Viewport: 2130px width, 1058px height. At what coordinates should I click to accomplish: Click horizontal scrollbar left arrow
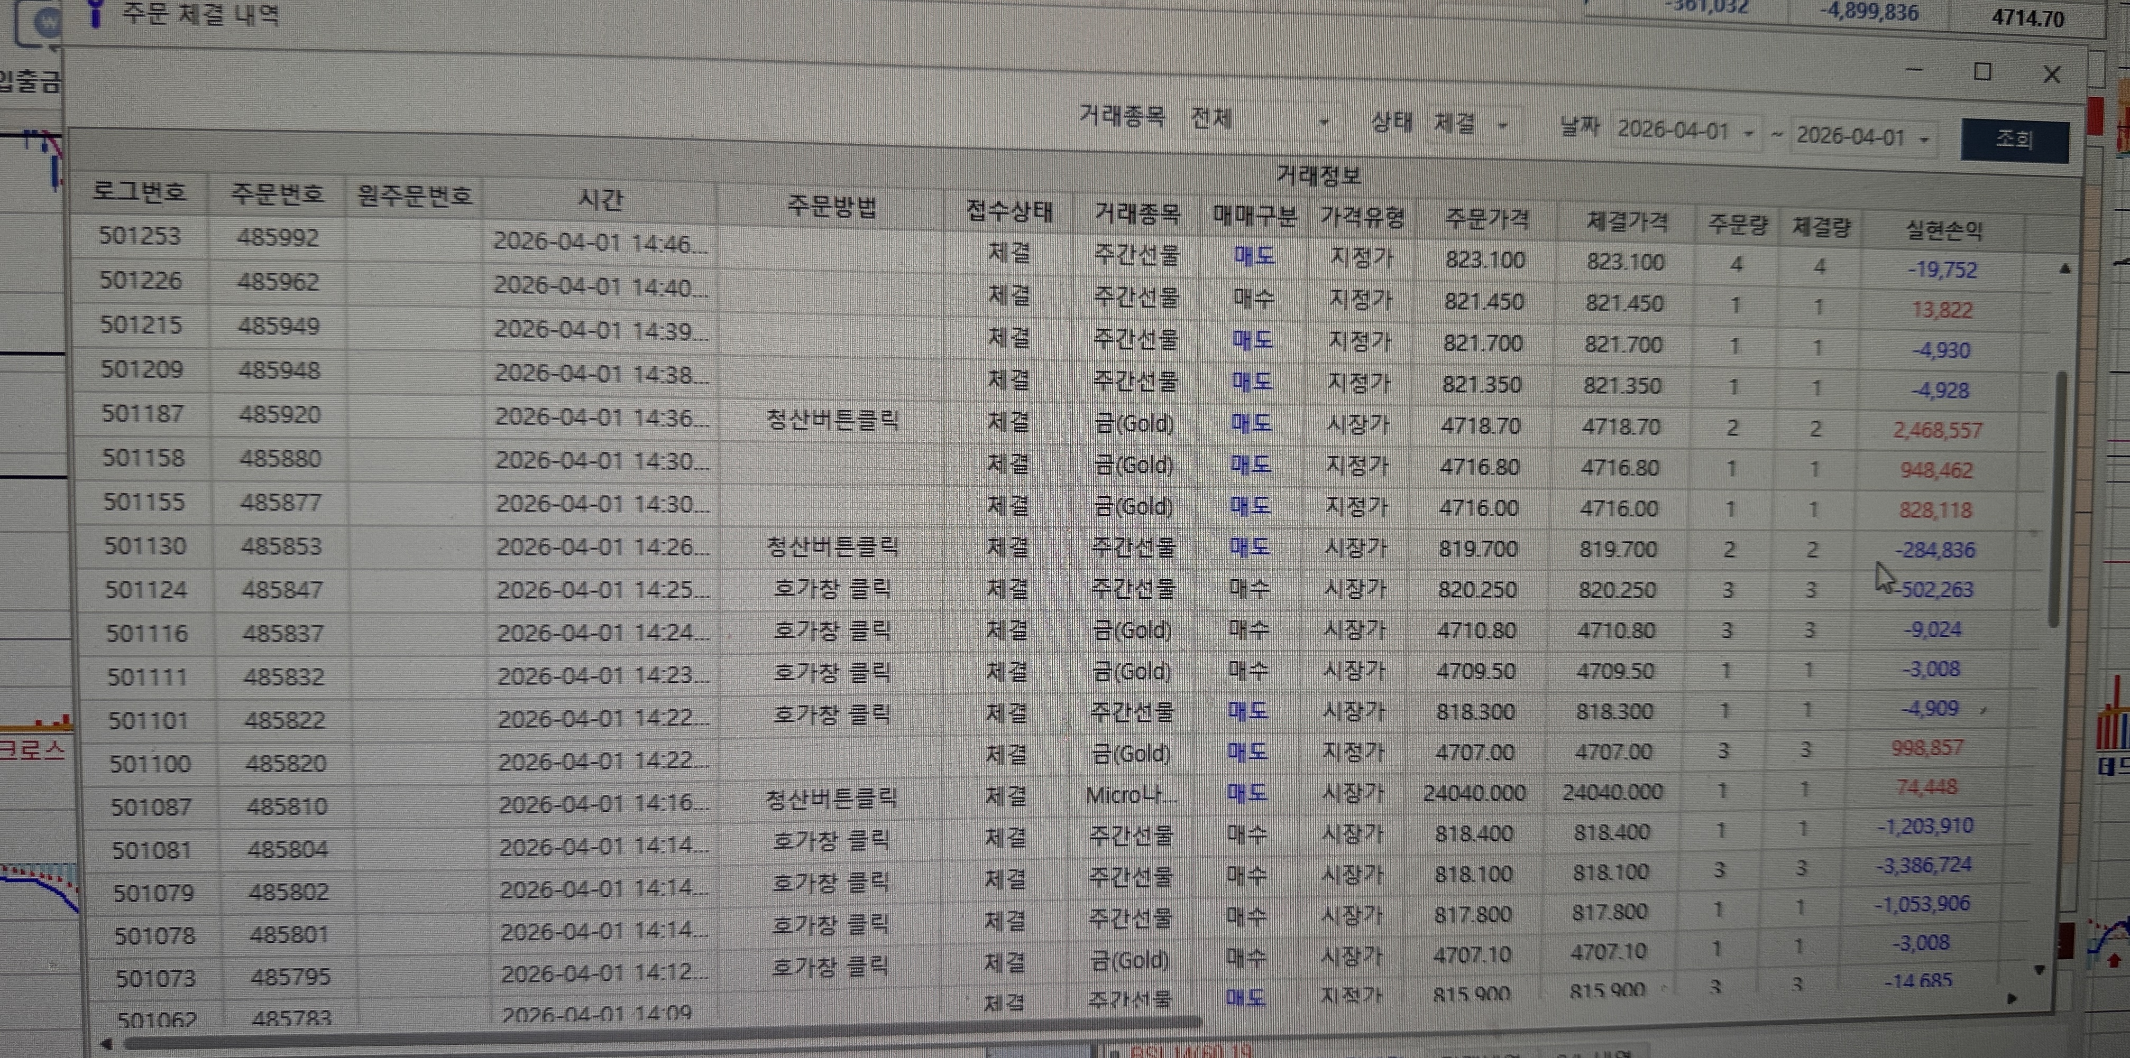105,1044
